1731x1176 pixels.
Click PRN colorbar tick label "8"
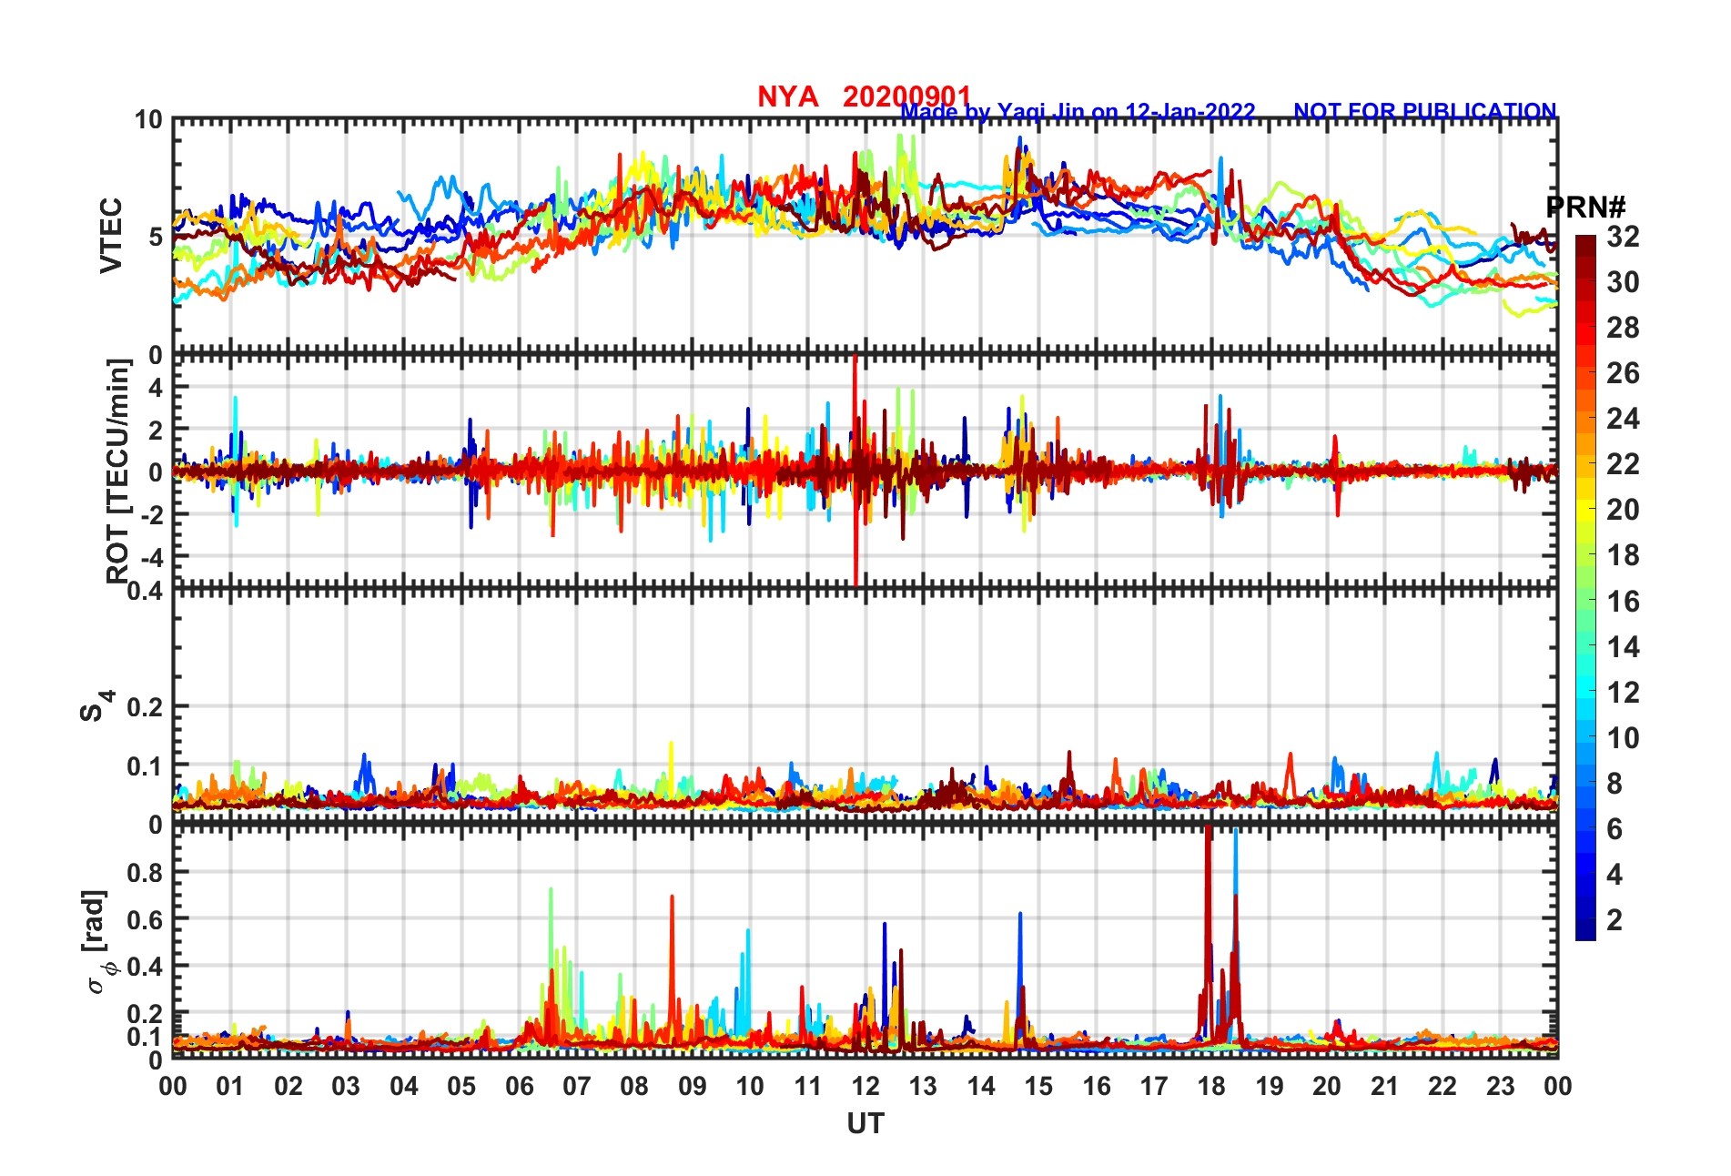coord(1615,784)
